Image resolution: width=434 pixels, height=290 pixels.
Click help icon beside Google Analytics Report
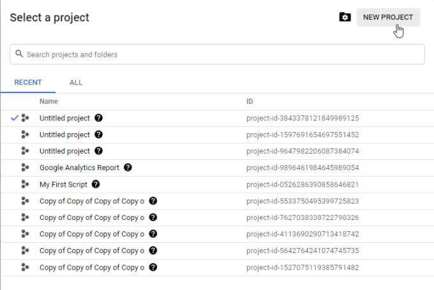pos(128,168)
